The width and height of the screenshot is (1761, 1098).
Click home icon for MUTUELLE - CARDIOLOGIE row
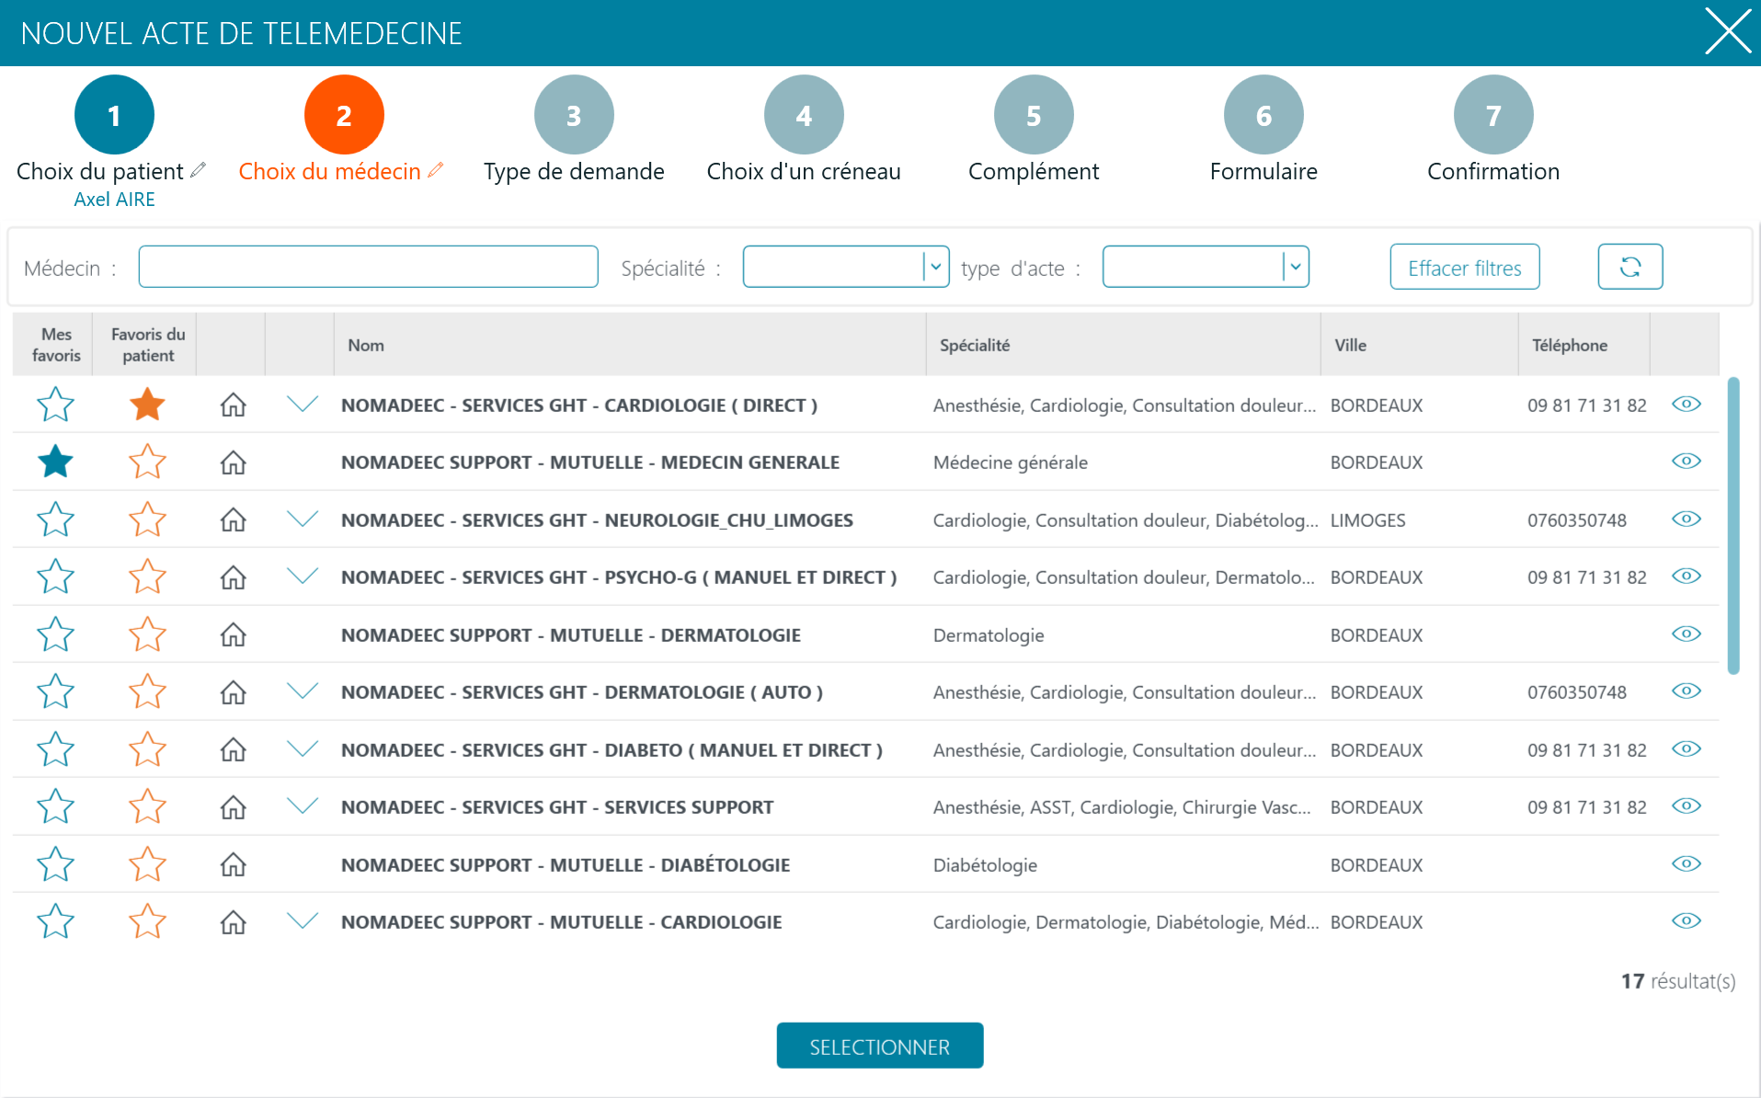pyautogui.click(x=234, y=922)
